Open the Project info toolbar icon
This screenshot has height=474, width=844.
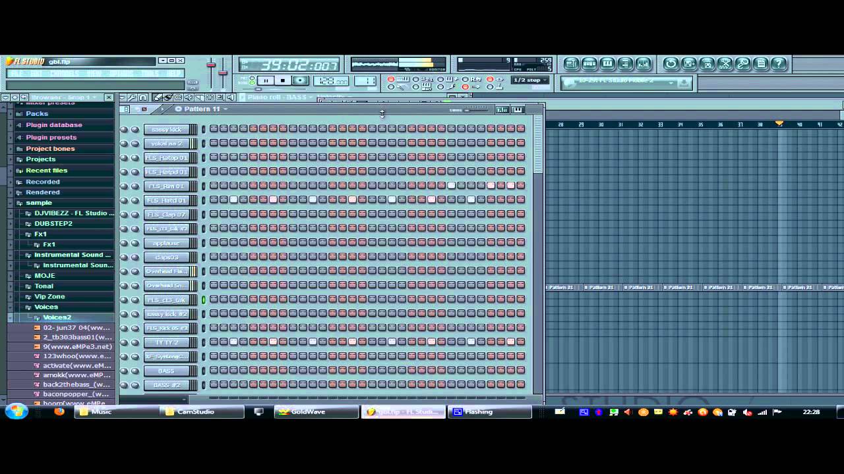coord(760,64)
